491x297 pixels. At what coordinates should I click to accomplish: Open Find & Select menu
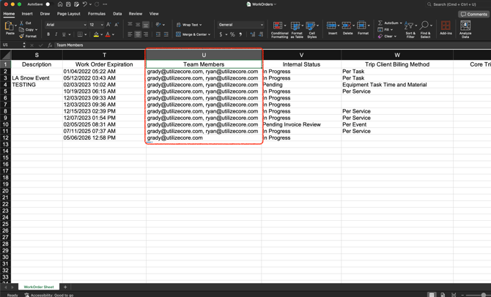coord(425,30)
